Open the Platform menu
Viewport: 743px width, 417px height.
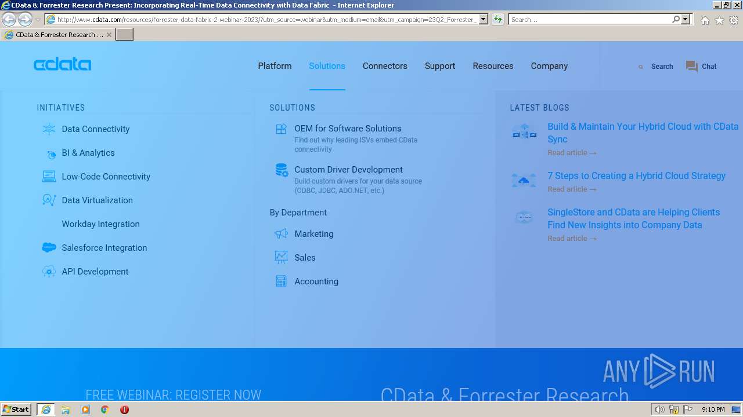275,66
